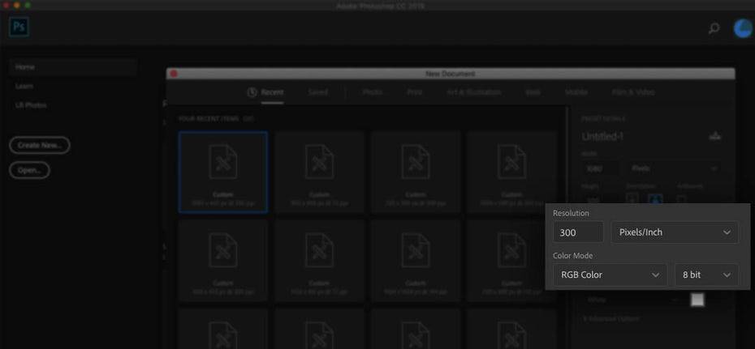Save the document preset using the save icon
Image resolution: width=755 pixels, height=349 pixels.
coord(715,136)
